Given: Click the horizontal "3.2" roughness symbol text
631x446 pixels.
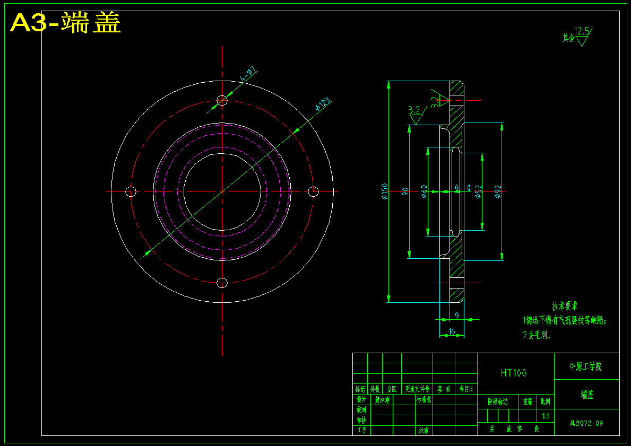Looking at the screenshot, I should pyautogui.click(x=414, y=110).
